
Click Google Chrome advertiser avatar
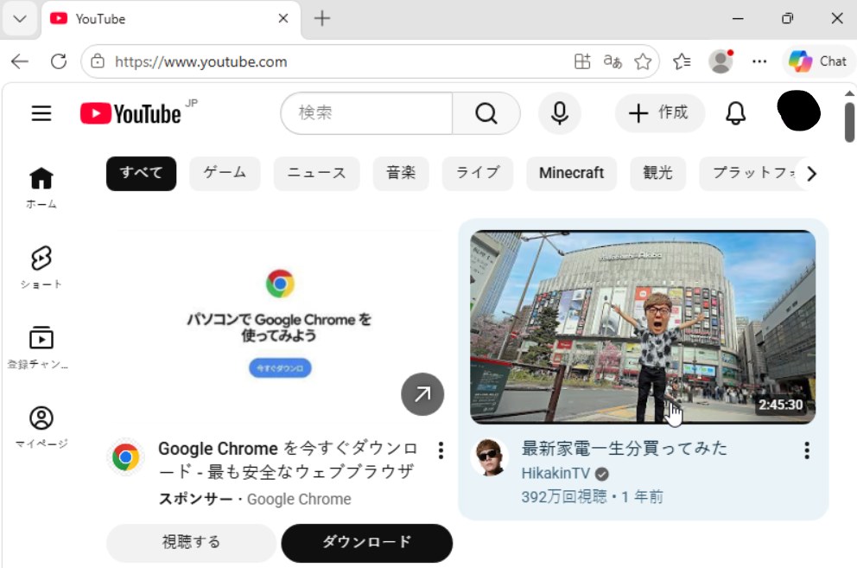pos(126,457)
